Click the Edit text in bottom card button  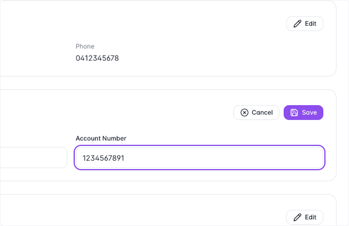pos(310,217)
